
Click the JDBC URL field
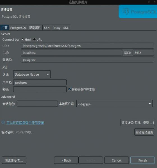[87, 46]
